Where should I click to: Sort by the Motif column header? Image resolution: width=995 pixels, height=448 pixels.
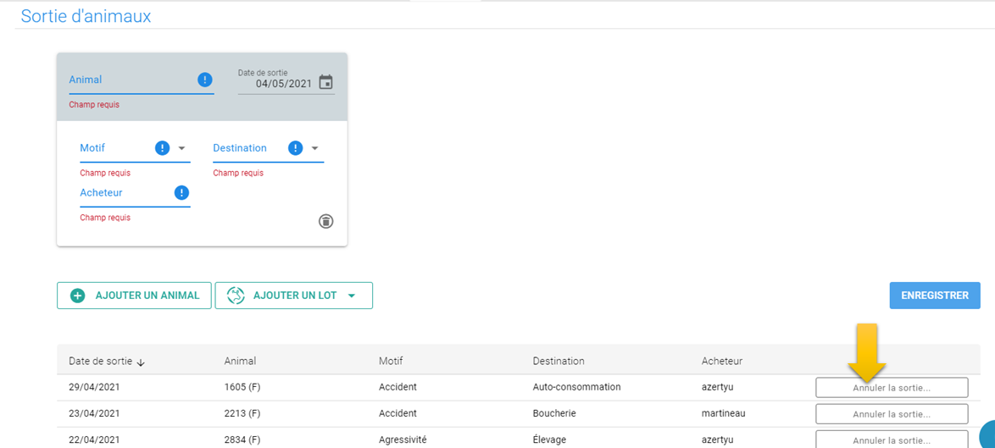pos(390,361)
